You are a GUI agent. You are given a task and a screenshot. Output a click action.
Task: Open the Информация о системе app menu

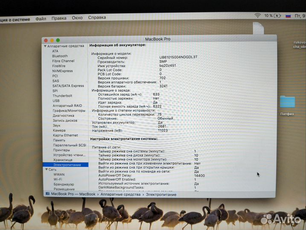tap(15, 20)
